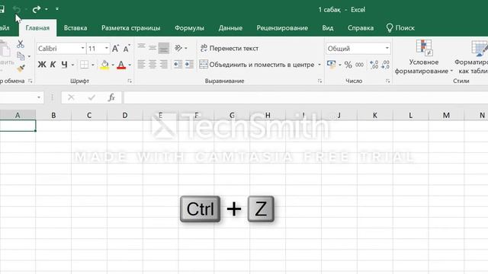Click the text Orientation icon
This screenshot has width=488, height=274.
178,48
